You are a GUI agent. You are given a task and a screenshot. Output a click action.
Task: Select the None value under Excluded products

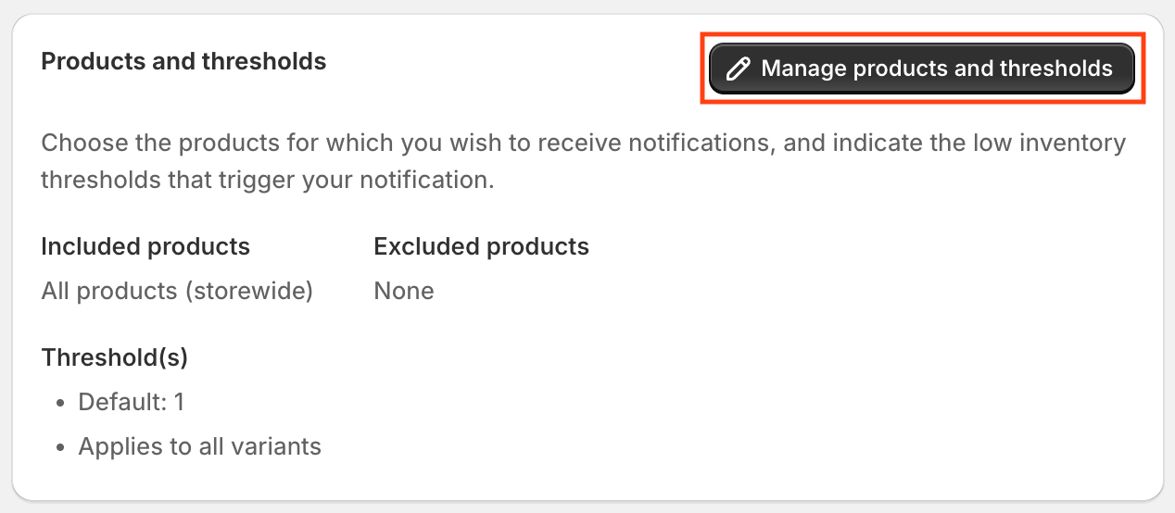pyautogui.click(x=404, y=291)
